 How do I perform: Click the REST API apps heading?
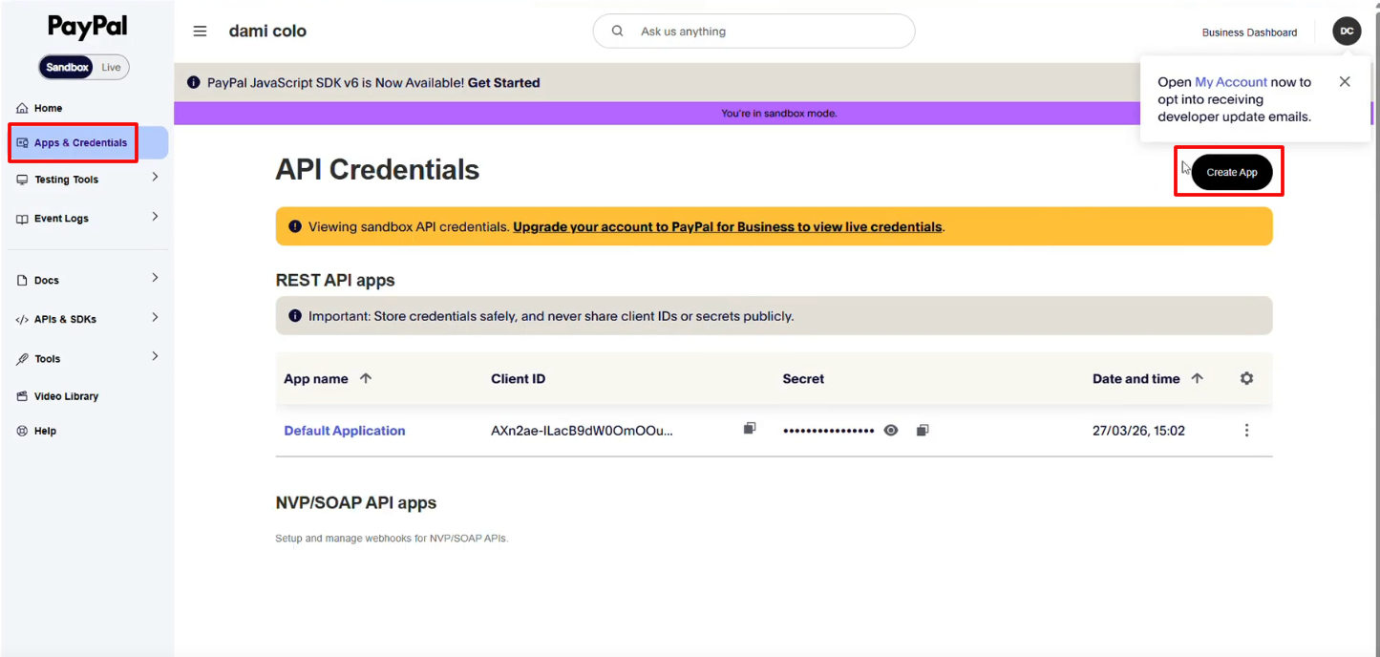pos(335,280)
